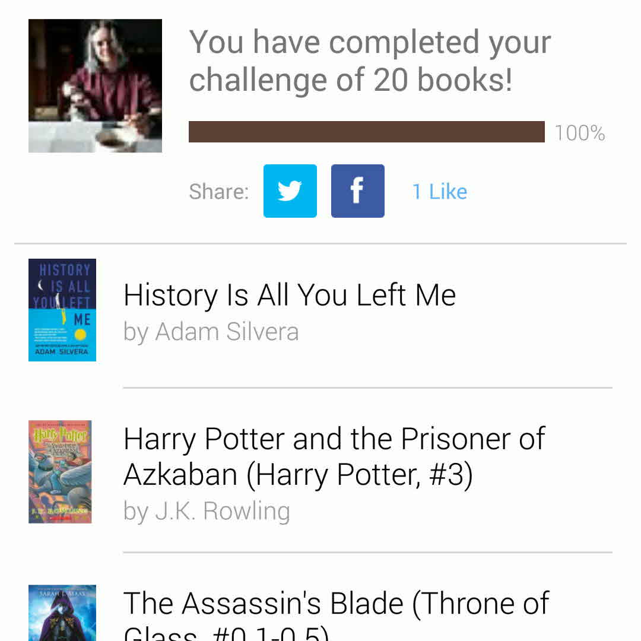Open History Is All You Left Me cover
The height and width of the screenshot is (641, 641).
pyautogui.click(x=62, y=310)
